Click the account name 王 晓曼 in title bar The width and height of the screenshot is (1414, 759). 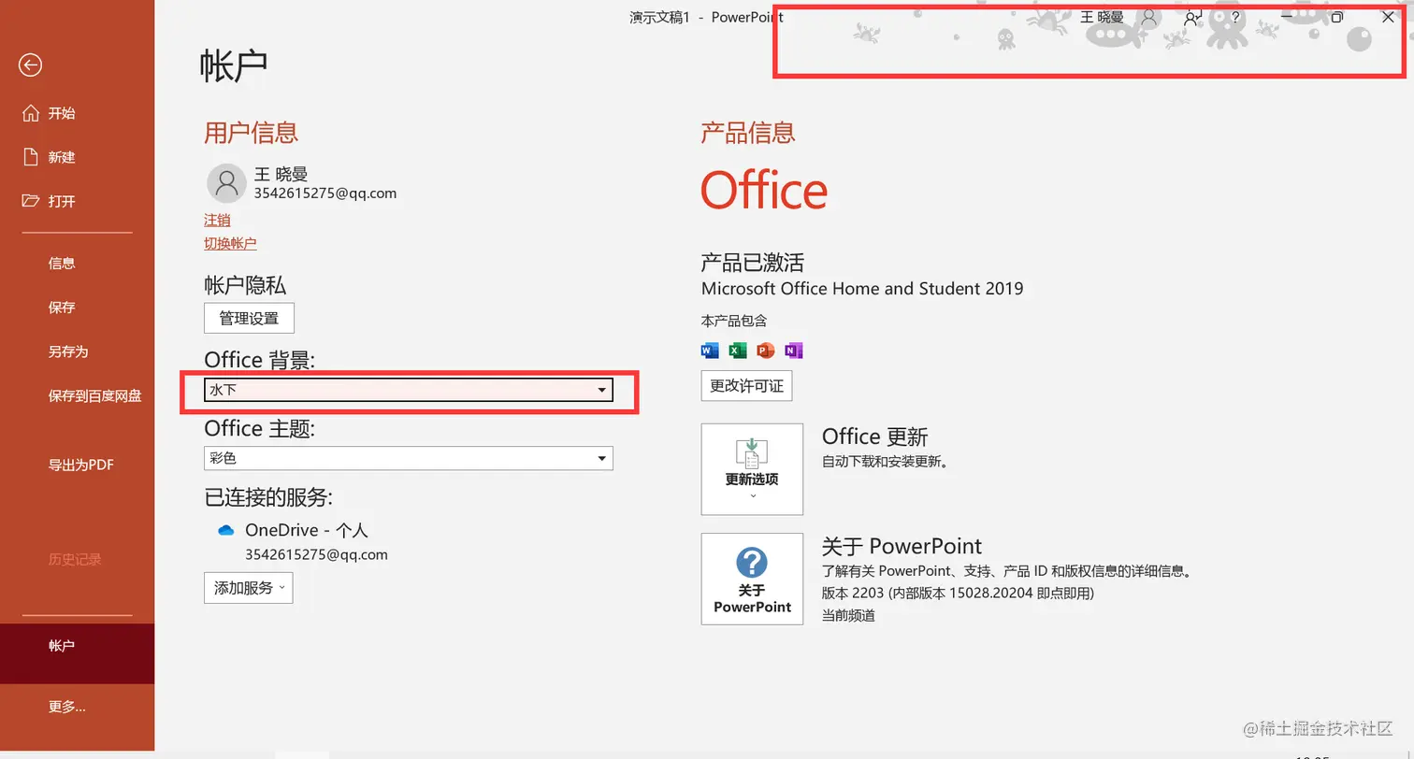(x=1102, y=17)
